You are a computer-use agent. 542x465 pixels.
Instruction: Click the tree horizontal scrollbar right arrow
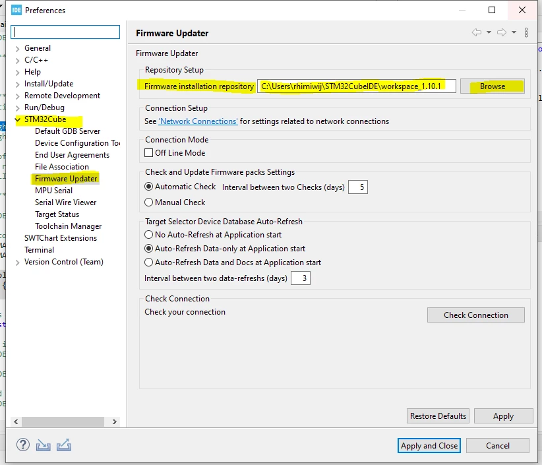(115, 421)
